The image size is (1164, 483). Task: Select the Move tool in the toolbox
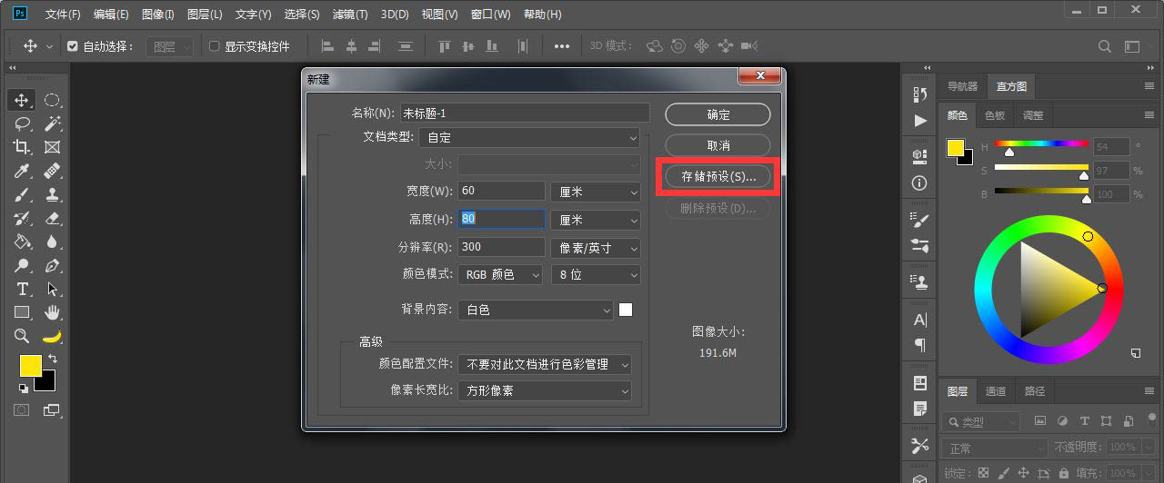(22, 100)
